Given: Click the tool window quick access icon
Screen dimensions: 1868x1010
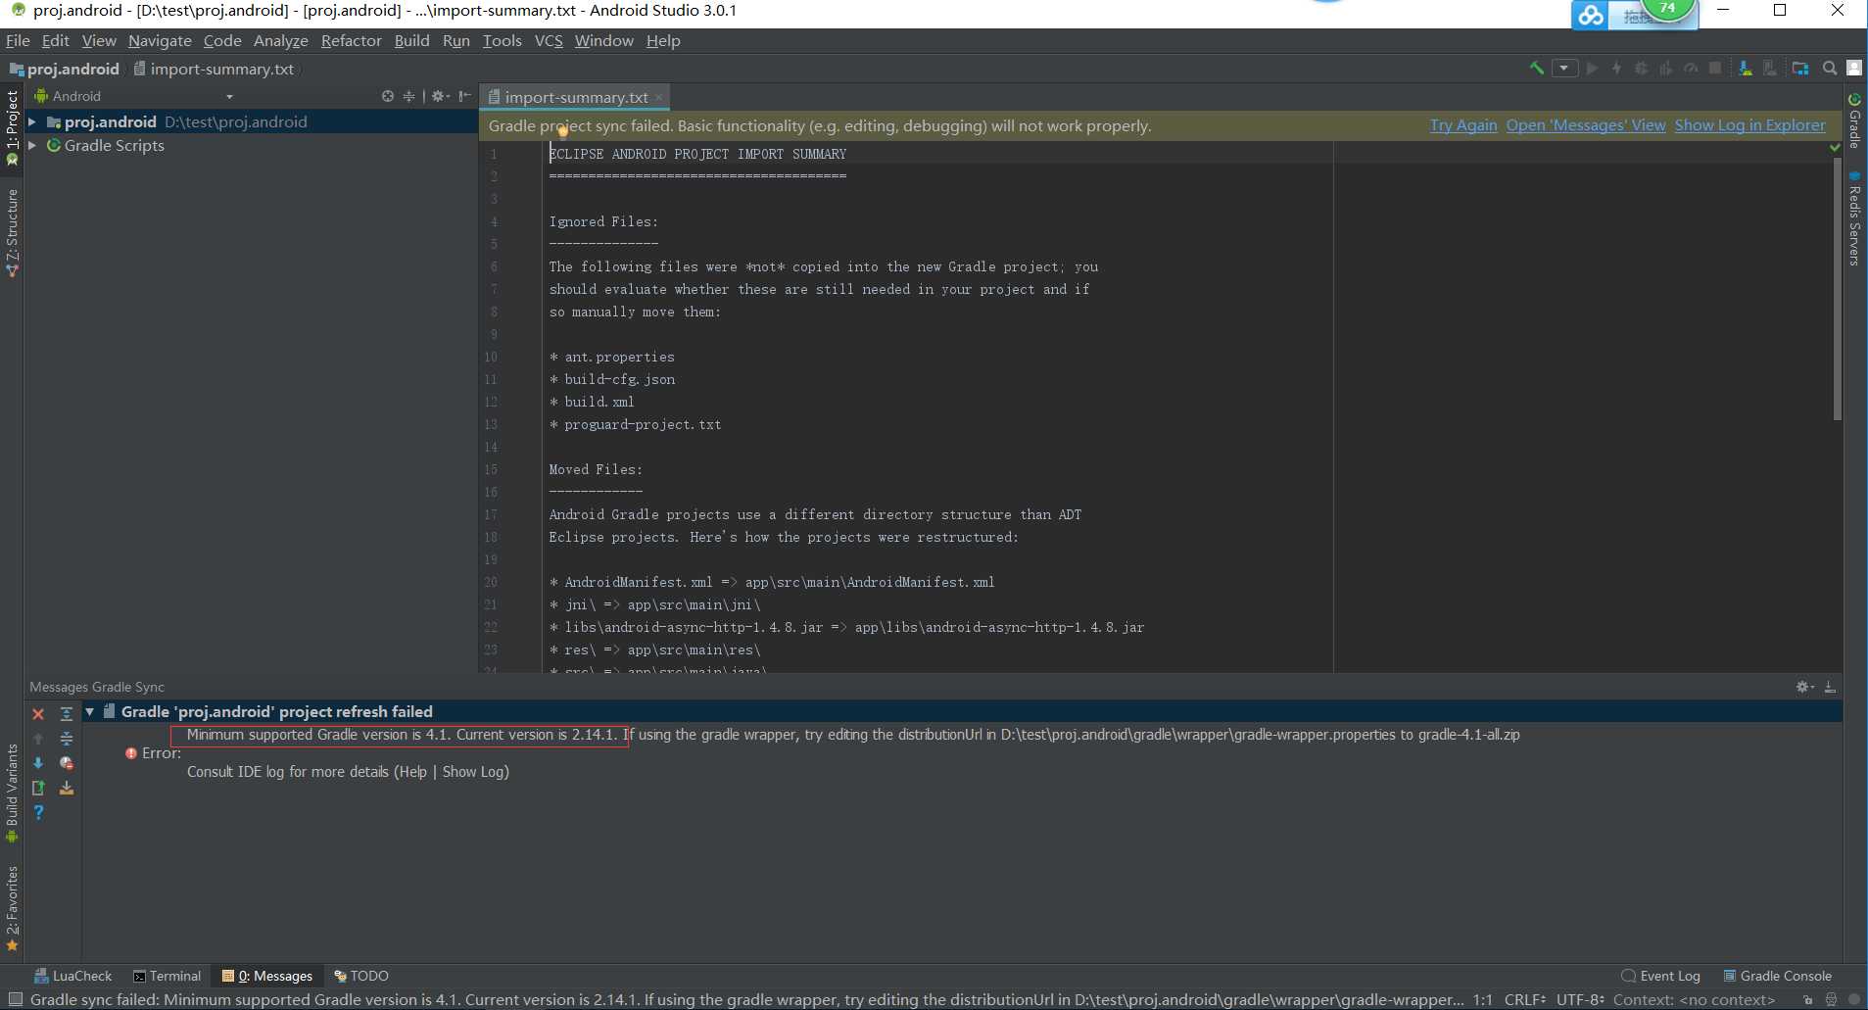Looking at the screenshot, I should (14, 999).
